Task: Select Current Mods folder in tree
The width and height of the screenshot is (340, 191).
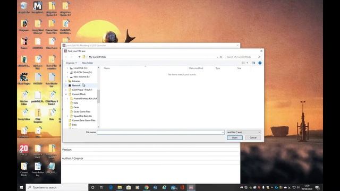Action: 76,94
